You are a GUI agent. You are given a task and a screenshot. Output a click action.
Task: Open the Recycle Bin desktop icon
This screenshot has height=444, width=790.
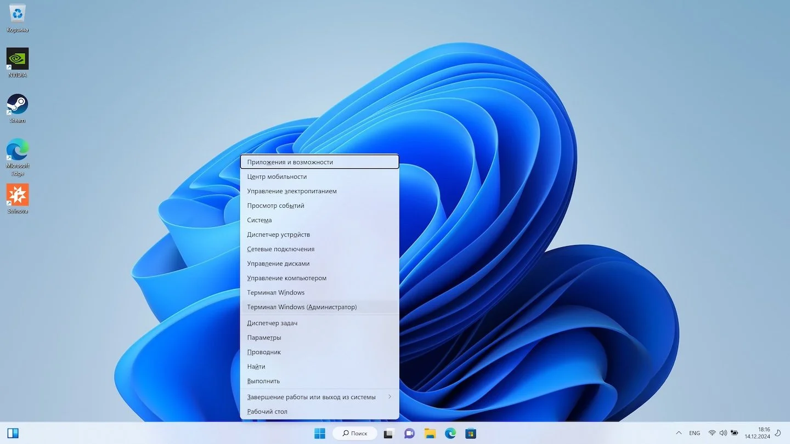point(18,18)
